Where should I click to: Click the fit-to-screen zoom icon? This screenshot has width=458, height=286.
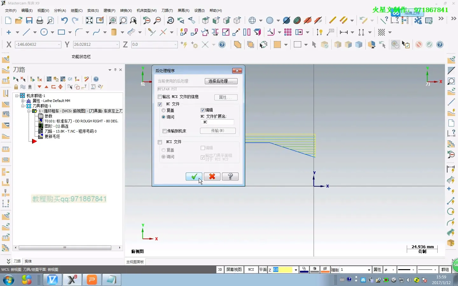(89, 21)
